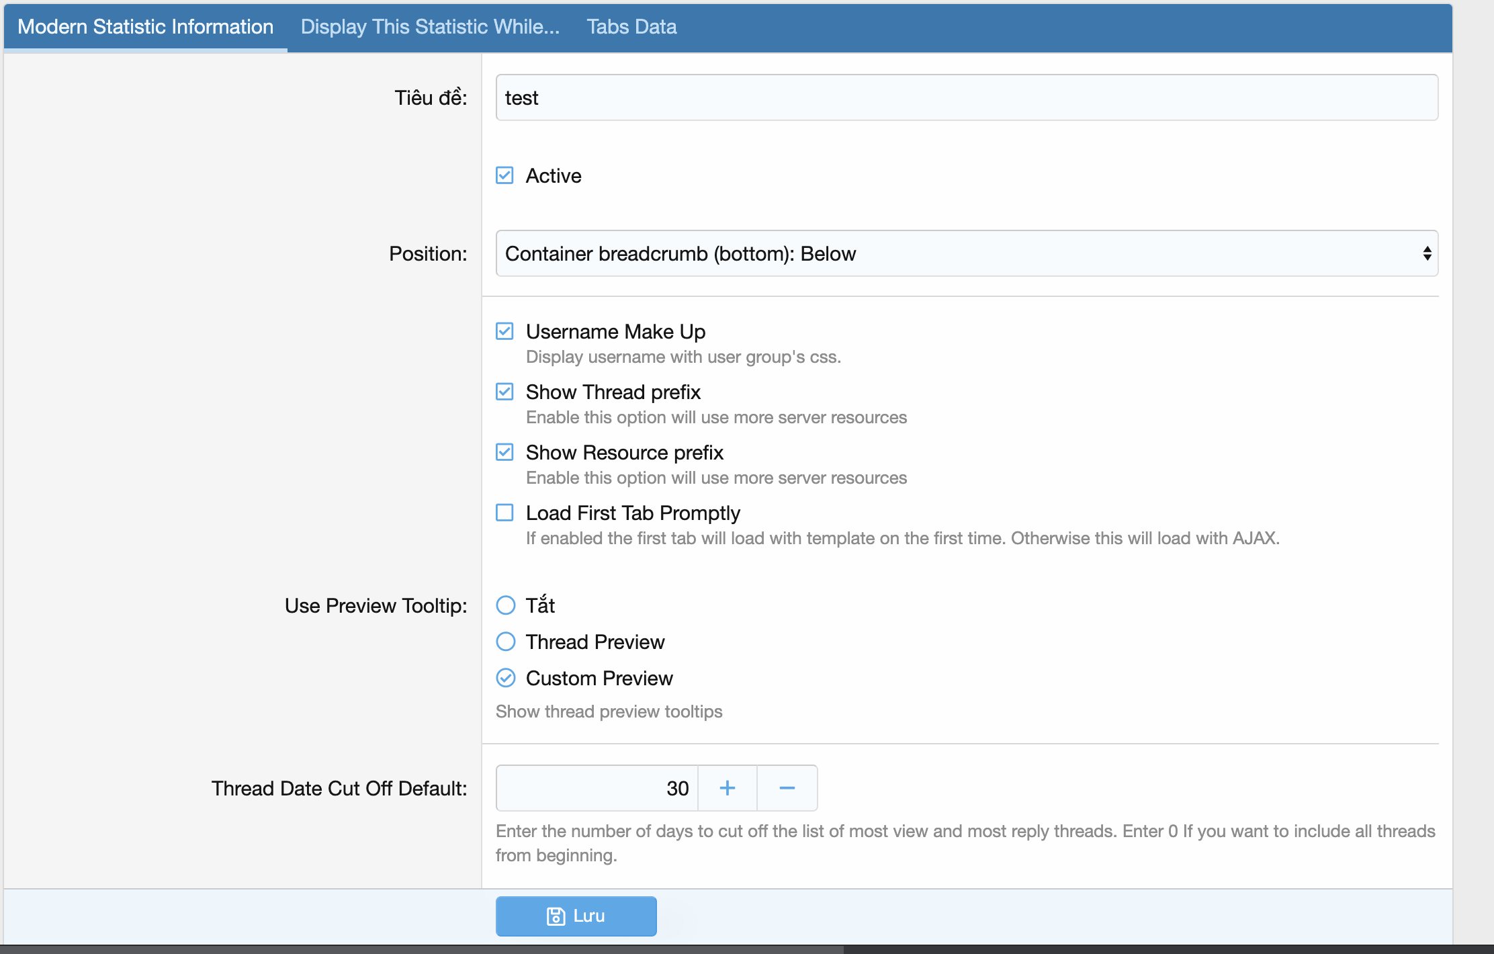Image resolution: width=1494 pixels, height=954 pixels.
Task: Select the Tắt radio option
Action: [x=505, y=605]
